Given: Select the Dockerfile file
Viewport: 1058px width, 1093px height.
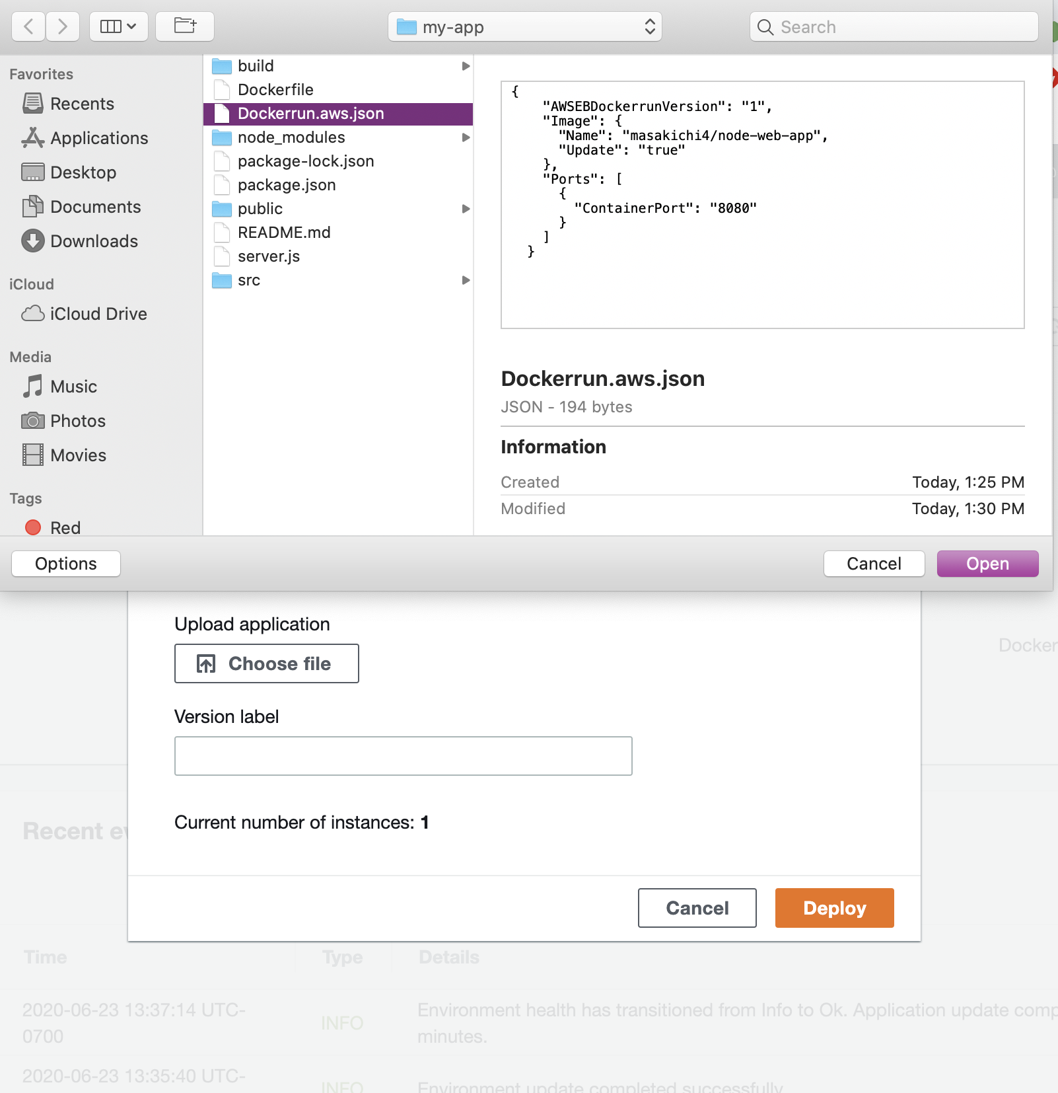Looking at the screenshot, I should tap(275, 90).
